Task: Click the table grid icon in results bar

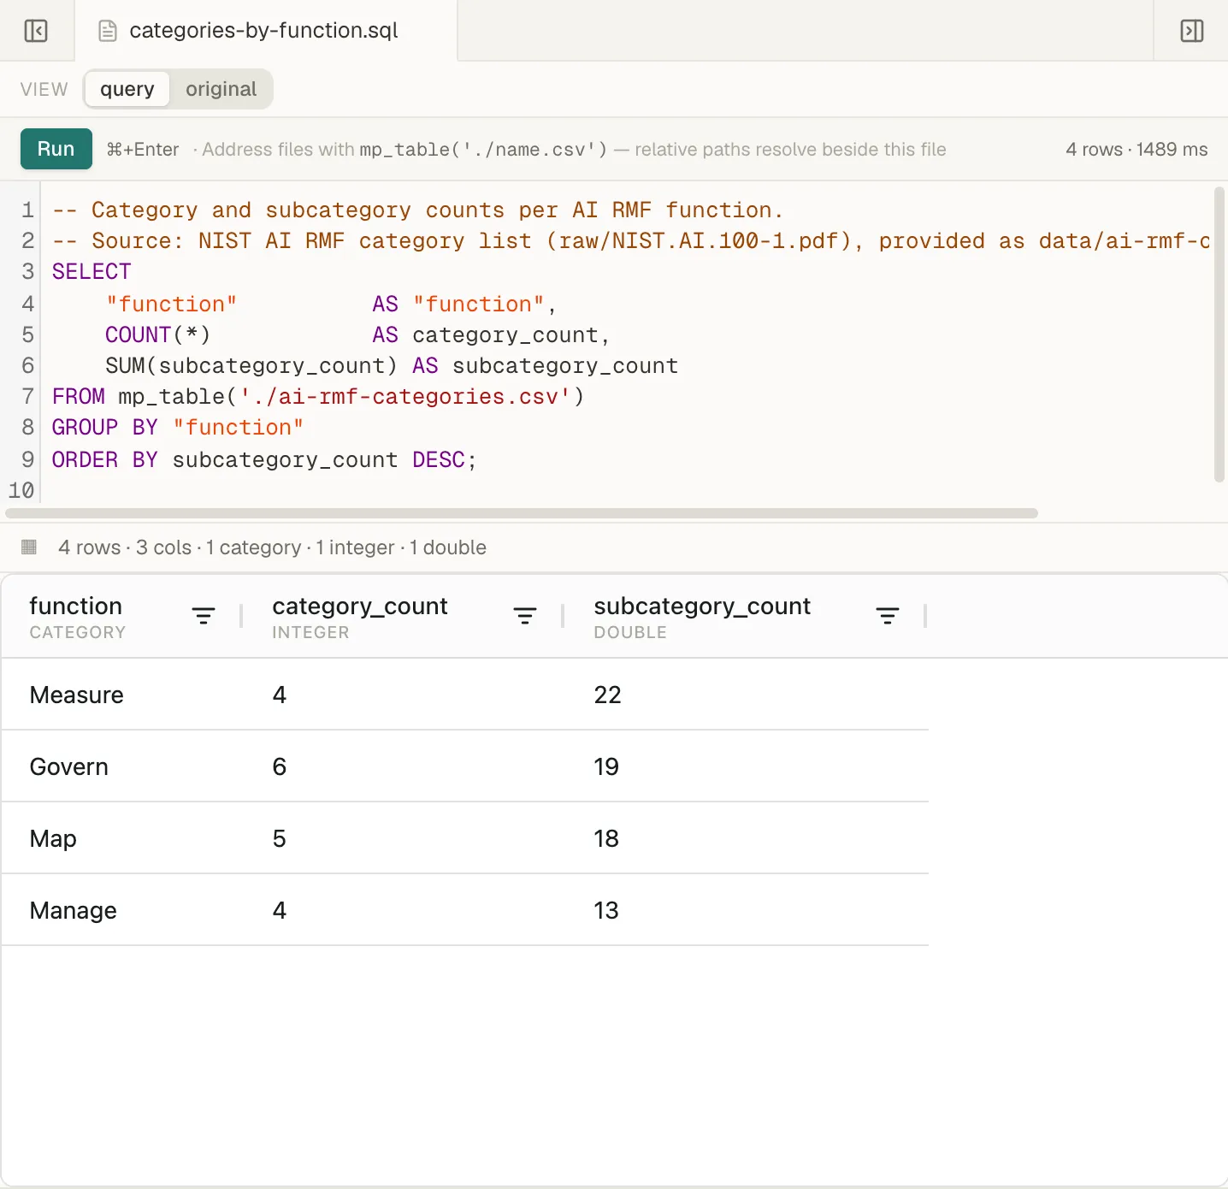Action: (29, 547)
